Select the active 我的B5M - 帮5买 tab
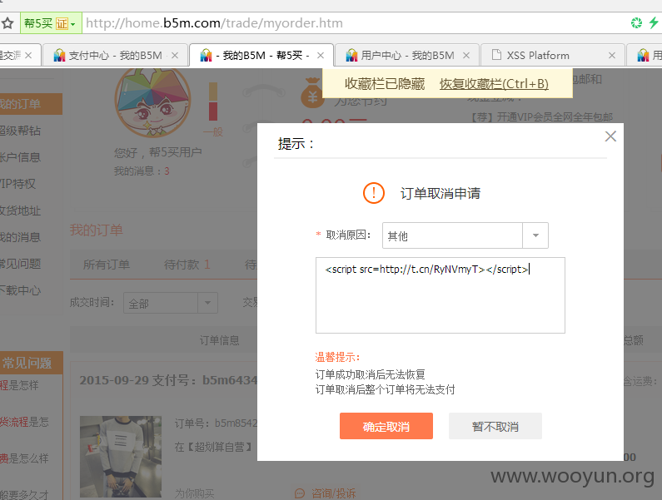 (x=261, y=55)
